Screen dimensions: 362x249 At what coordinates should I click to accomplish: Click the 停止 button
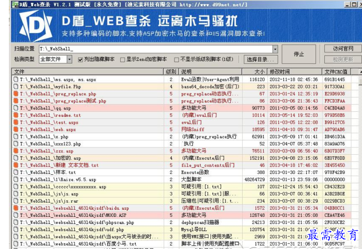click(298, 54)
